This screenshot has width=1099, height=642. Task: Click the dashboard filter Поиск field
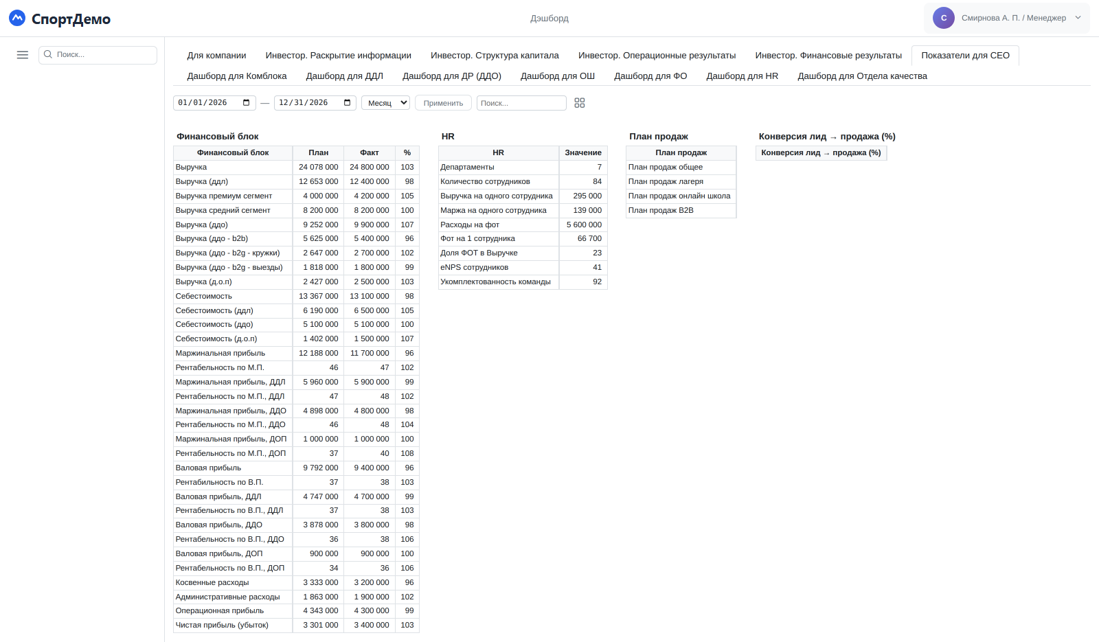(x=521, y=103)
